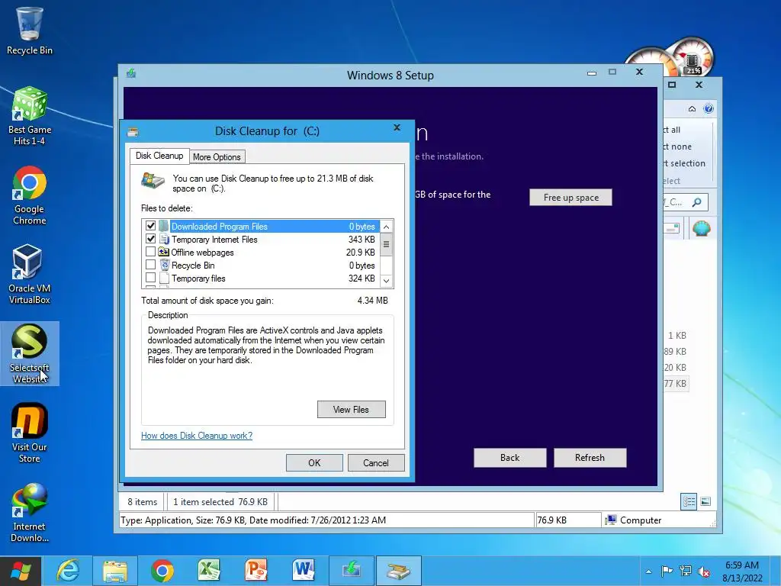781x586 pixels.
Task: Click the View Files button
Action: pos(351,410)
